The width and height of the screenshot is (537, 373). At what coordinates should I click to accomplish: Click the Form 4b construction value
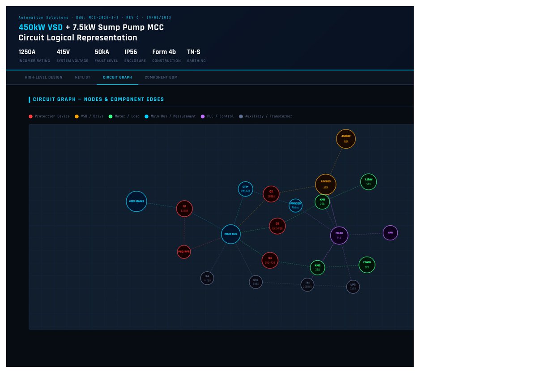(164, 52)
